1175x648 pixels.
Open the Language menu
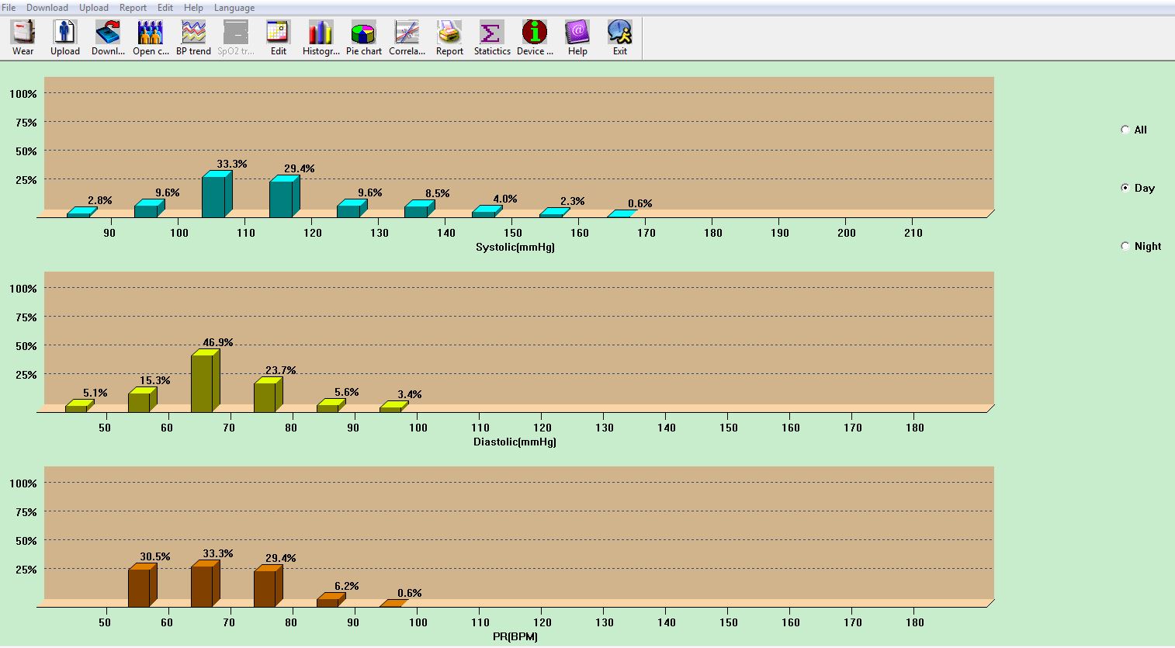(x=234, y=8)
